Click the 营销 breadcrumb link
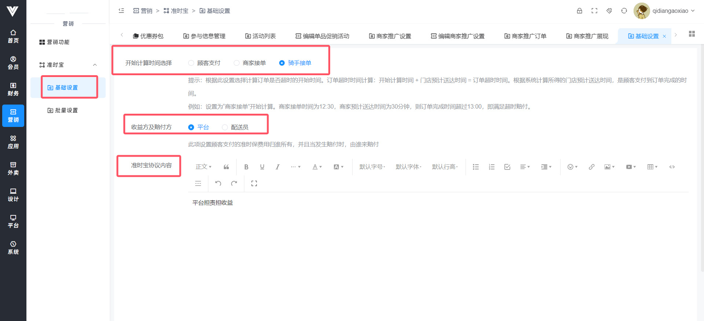This screenshot has height=321, width=704. point(143,11)
